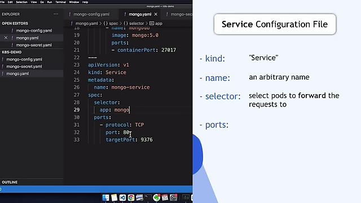Open the Go menu
The width and height of the screenshot is (361, 203).
(x=42, y=2)
